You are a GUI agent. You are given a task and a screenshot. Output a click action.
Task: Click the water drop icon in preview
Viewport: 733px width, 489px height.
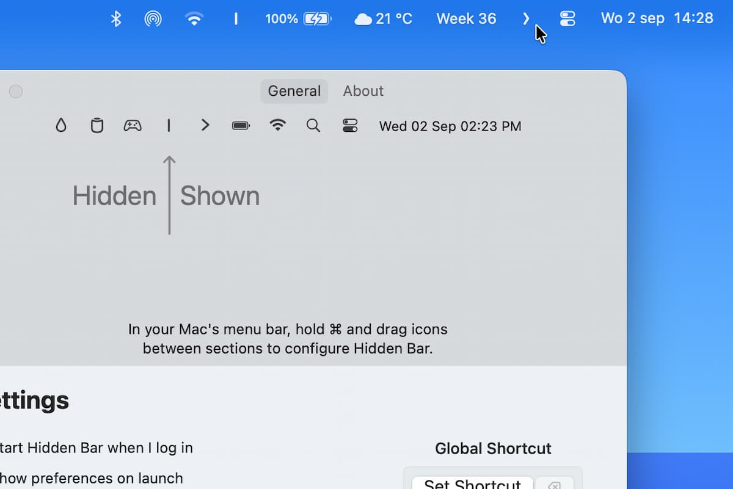(x=60, y=126)
